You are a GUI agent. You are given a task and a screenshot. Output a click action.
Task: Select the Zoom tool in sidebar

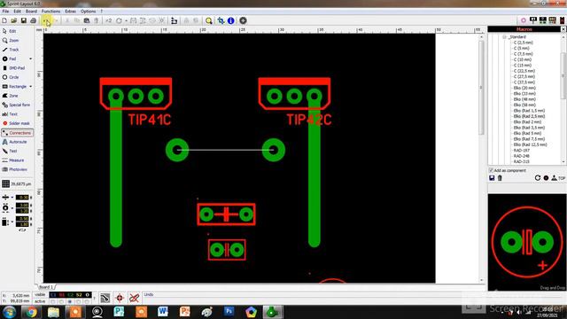point(11,41)
